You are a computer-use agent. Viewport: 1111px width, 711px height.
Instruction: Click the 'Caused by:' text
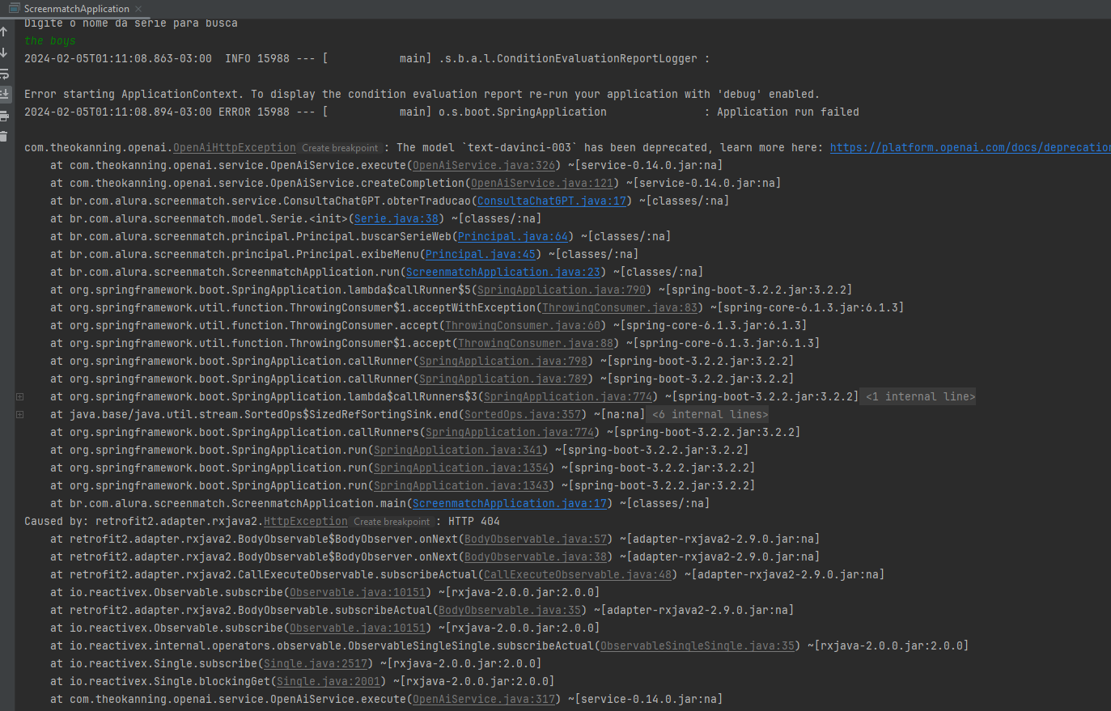pos(57,521)
